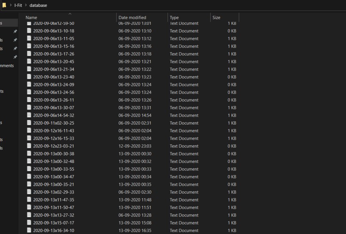Viewport: 346px width, 234px height.
Task: Click Text Document type of 2020-09-11x02-30-25
Action: (184, 123)
